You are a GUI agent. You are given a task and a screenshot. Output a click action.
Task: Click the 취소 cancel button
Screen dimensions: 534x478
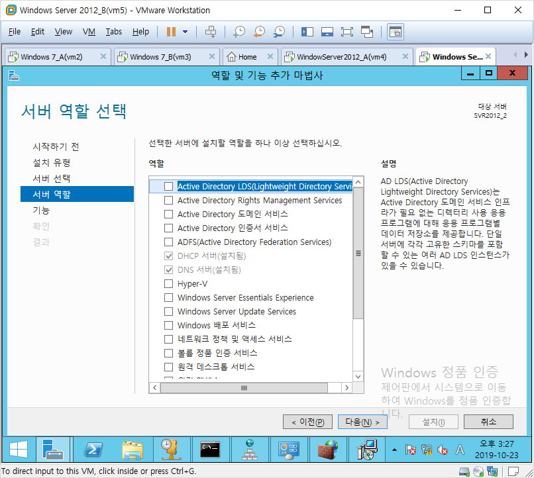point(488,422)
